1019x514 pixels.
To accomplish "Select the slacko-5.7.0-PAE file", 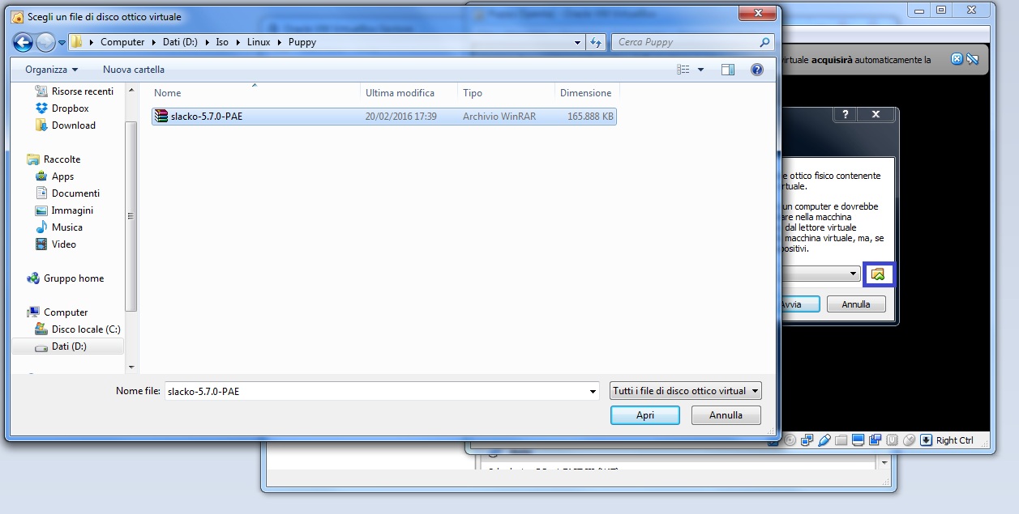I will [x=206, y=117].
